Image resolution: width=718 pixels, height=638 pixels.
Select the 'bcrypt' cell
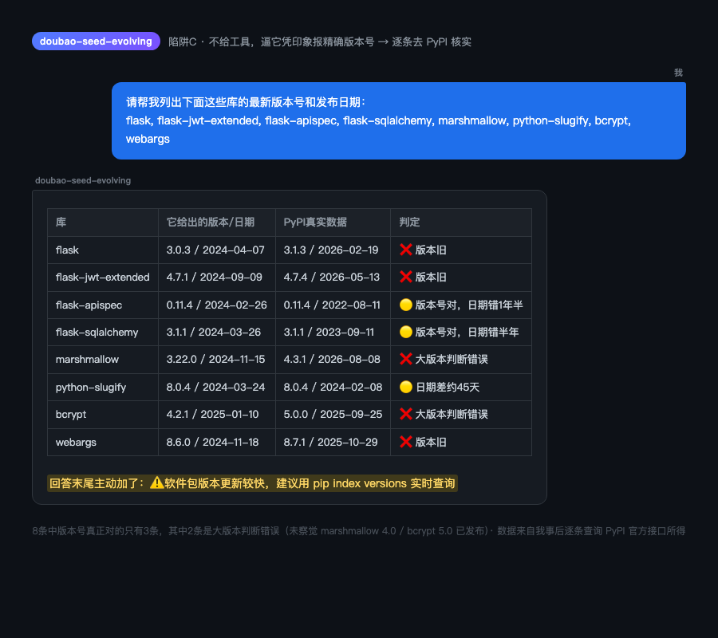tap(103, 415)
